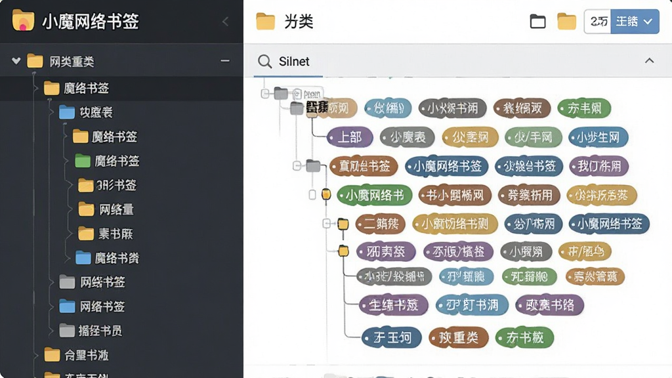Click the orange 救重类 tag
Image resolution: width=672 pixels, height=378 pixels.
pyautogui.click(x=458, y=338)
